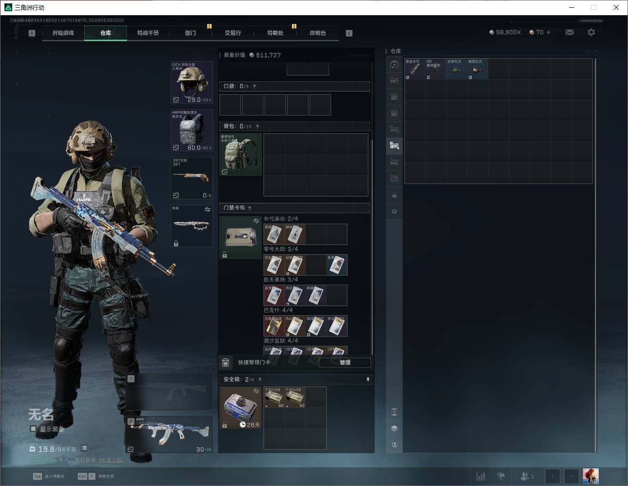Image resolution: width=628 pixels, height=486 pixels.
Task: Click the first empty party slot plus
Action: (552, 476)
